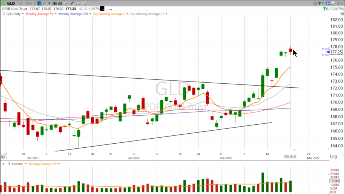Screen dimensions: 345x194
Task: Open the add indicator icon
Action: (66, 3)
